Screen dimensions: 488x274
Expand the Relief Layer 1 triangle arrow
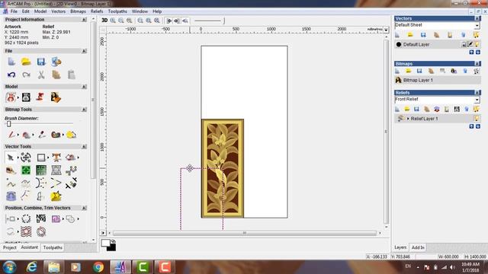pos(408,119)
